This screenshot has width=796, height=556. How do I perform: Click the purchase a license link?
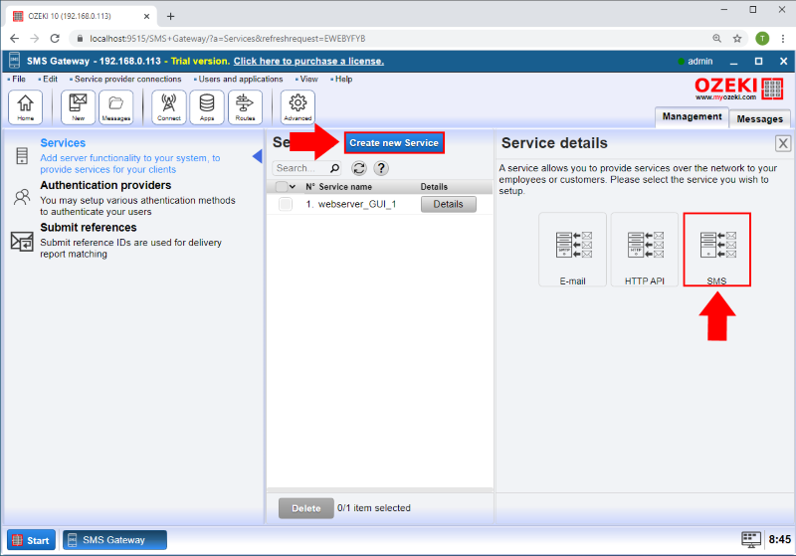coord(308,62)
